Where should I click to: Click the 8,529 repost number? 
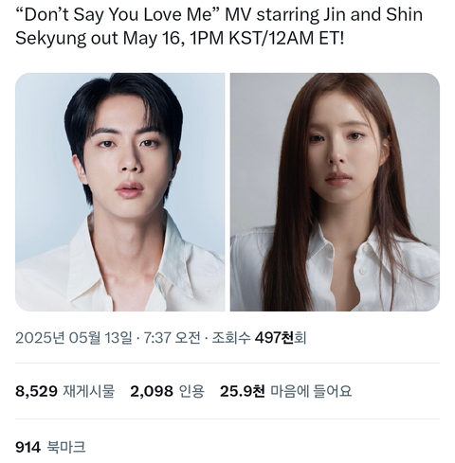36,391
